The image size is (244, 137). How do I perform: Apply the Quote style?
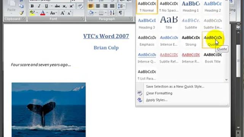pos(213,40)
